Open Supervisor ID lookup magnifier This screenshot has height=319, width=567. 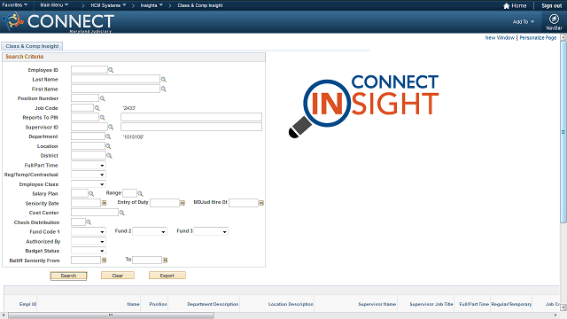111,128
